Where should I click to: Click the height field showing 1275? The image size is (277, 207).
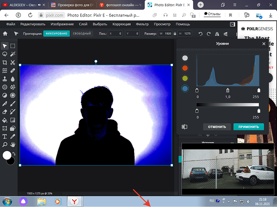click(185, 34)
